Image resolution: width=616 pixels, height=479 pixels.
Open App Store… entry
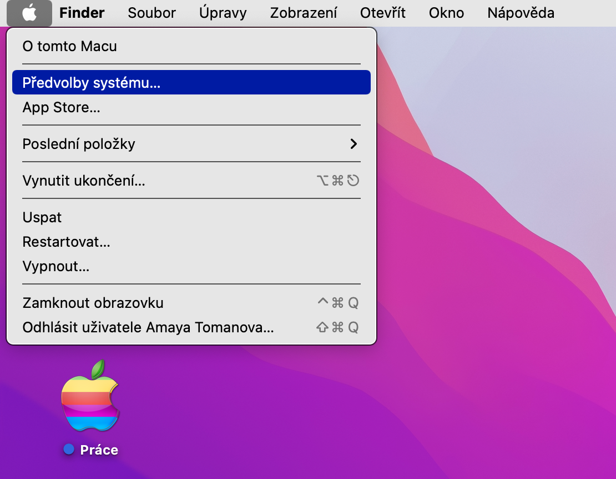pos(191,107)
